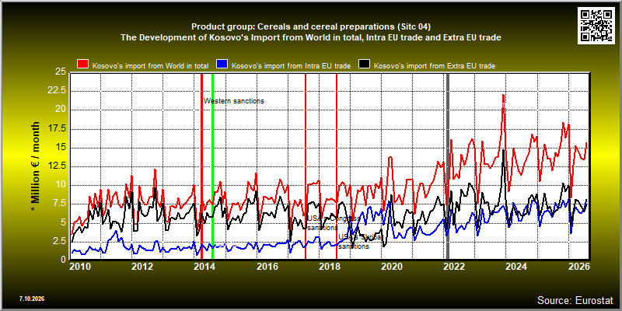This screenshot has width=622, height=311.
Task: Click the QR code in the corner
Action: [x=596, y=25]
